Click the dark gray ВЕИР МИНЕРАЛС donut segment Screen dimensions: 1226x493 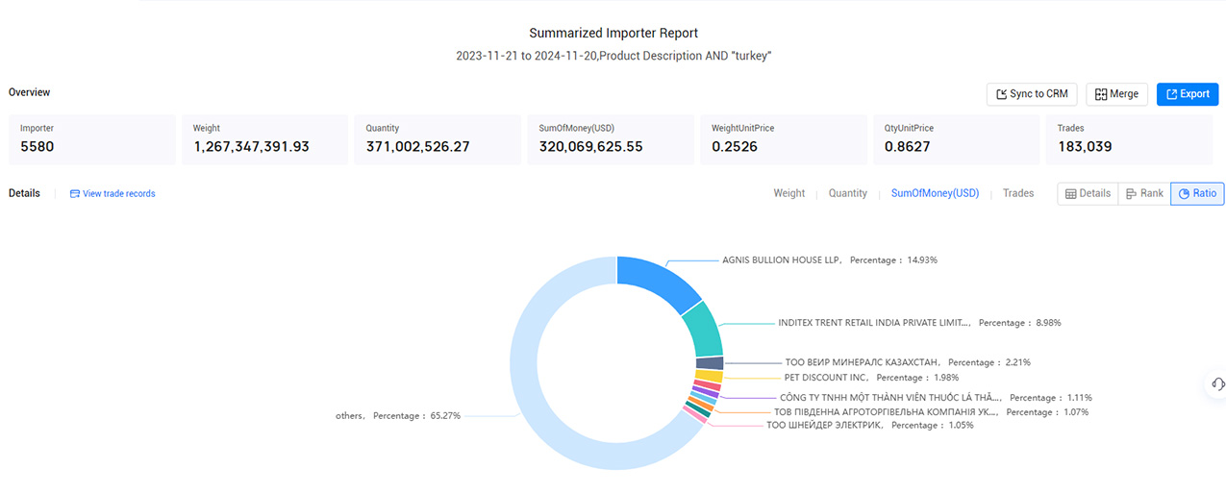[711, 363]
